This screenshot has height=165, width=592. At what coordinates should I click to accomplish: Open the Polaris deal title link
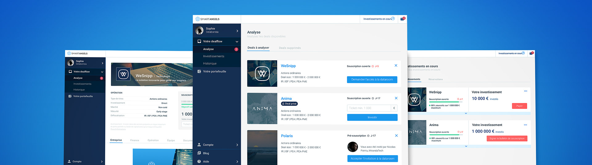[x=287, y=136]
